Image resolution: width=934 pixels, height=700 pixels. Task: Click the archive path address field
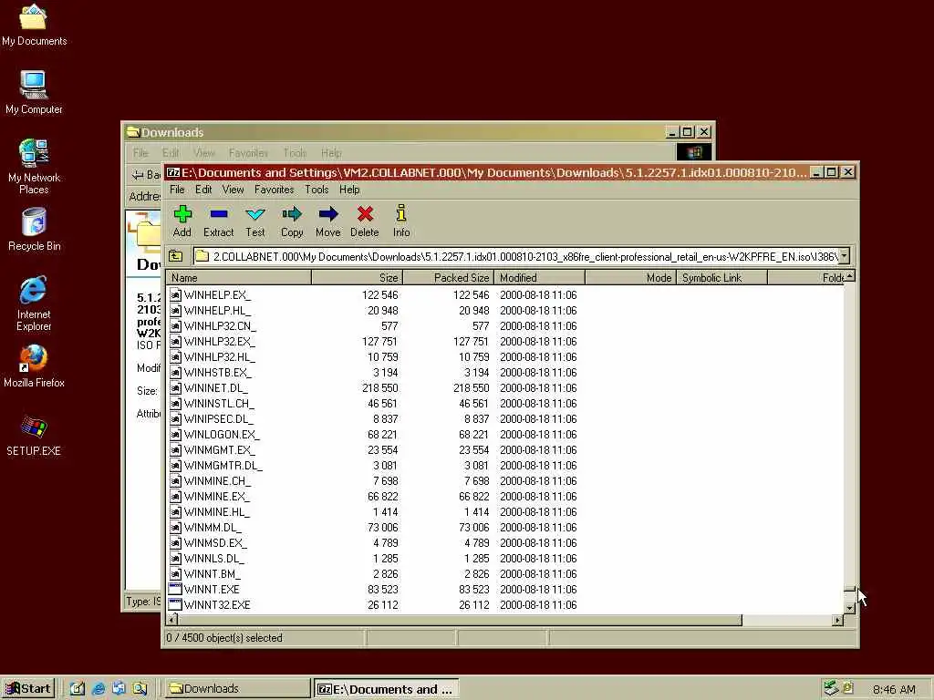click(516, 256)
